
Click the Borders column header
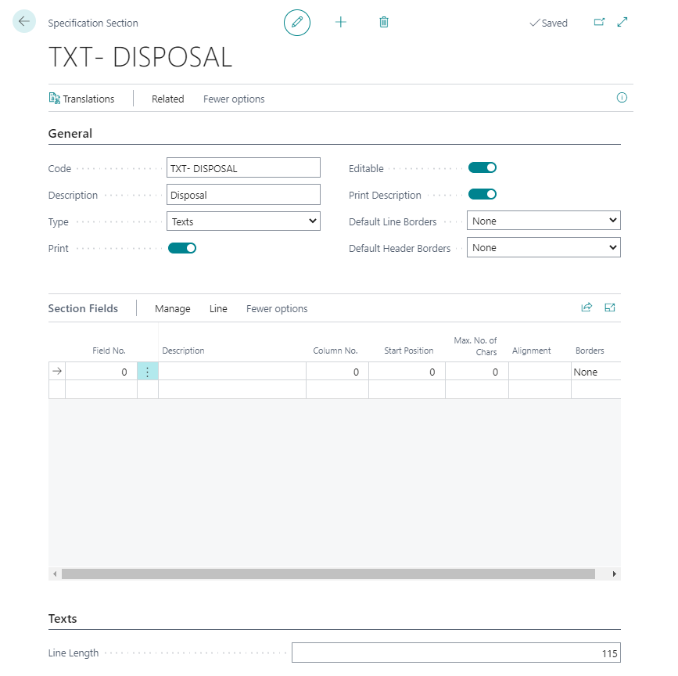pyautogui.click(x=590, y=351)
